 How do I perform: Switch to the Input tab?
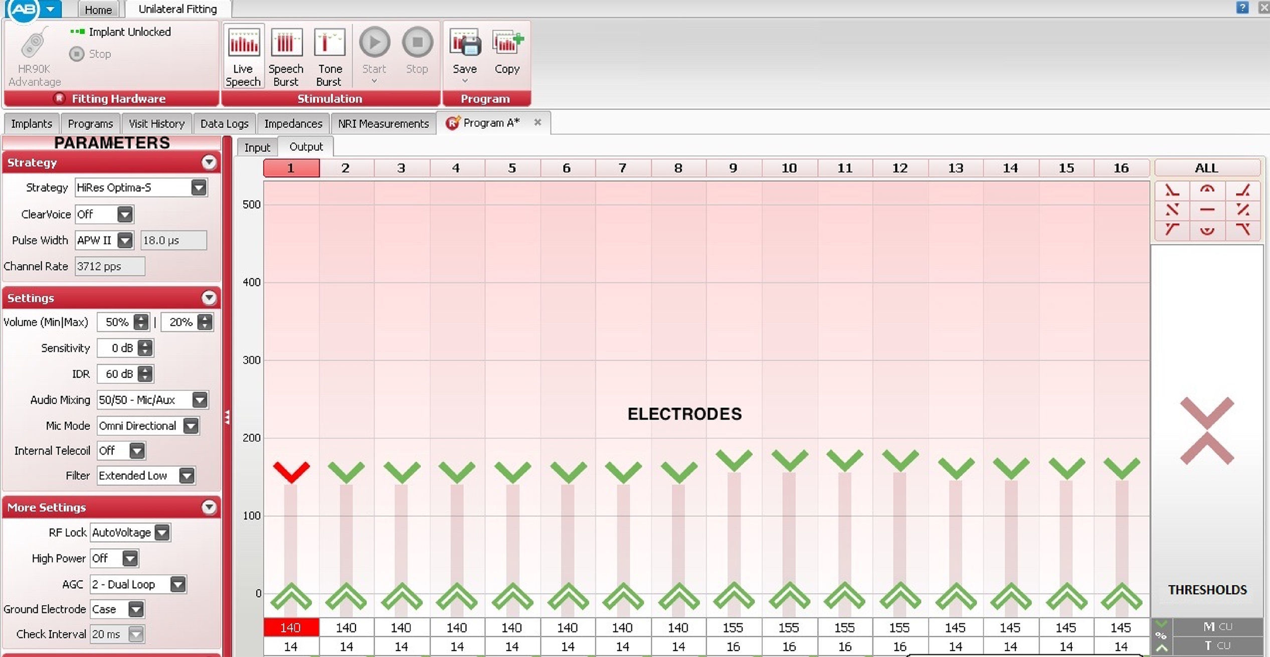257,147
